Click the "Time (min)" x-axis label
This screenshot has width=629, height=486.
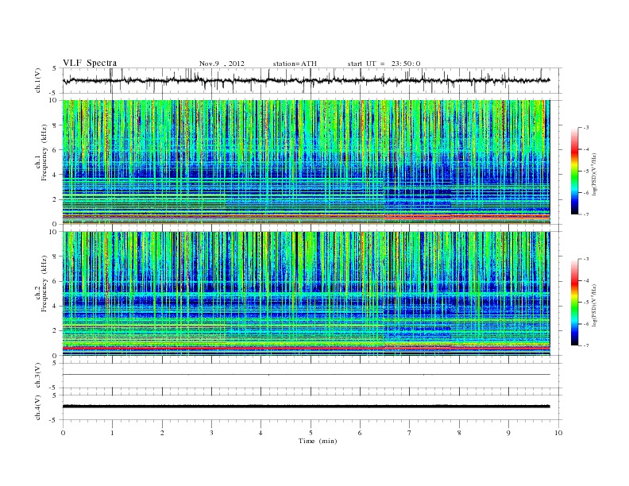(318, 441)
